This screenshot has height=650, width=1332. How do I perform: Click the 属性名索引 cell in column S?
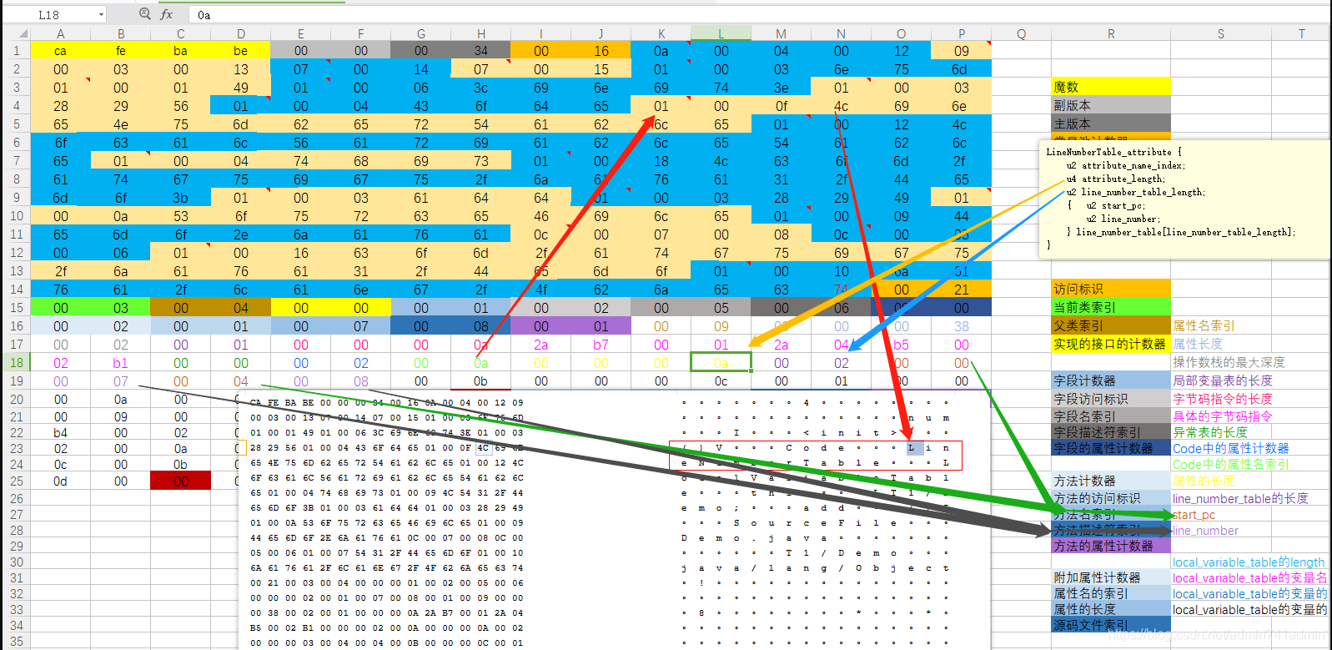pyautogui.click(x=1221, y=325)
